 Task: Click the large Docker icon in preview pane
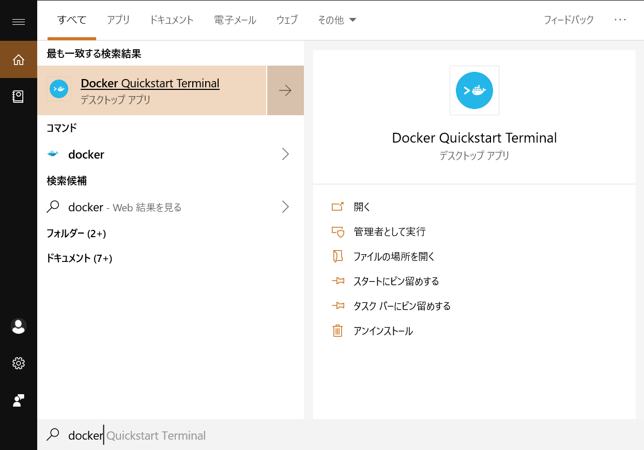click(474, 90)
